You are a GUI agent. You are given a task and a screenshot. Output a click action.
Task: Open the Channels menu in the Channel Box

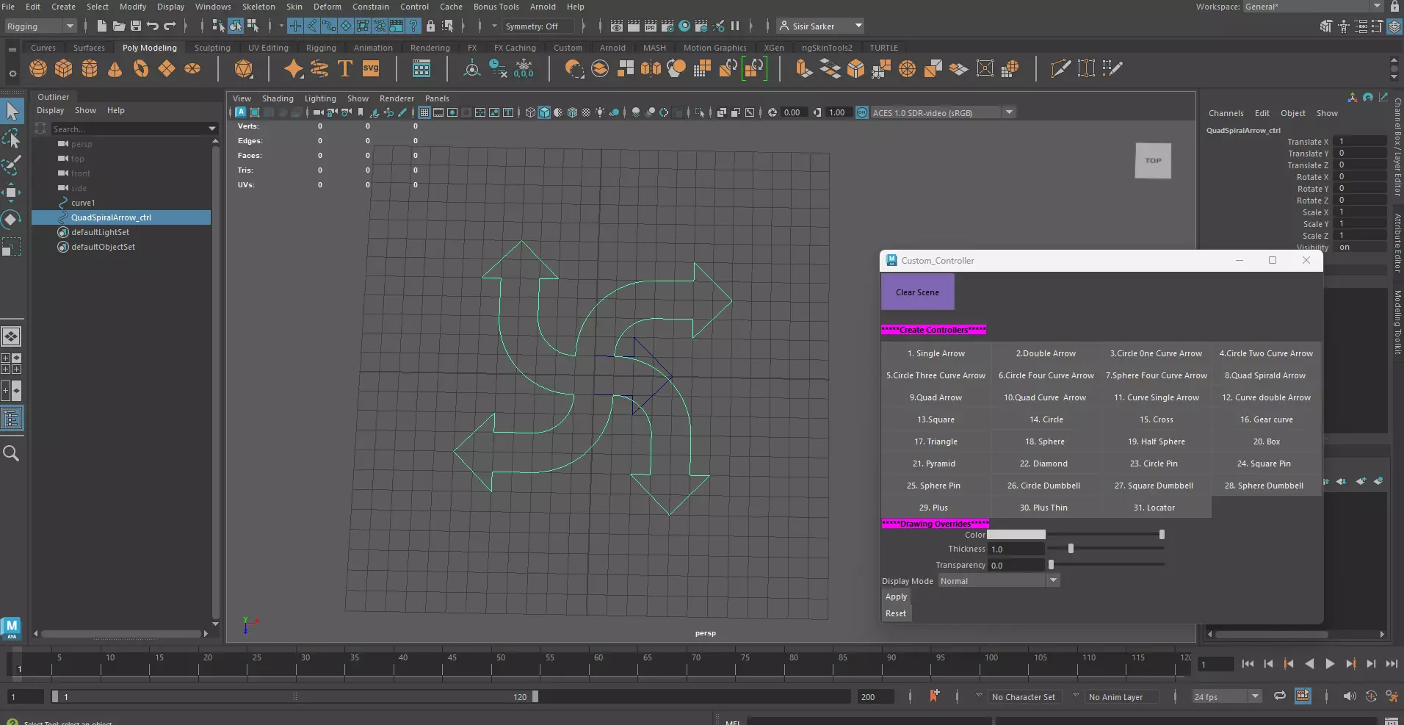(x=1226, y=113)
